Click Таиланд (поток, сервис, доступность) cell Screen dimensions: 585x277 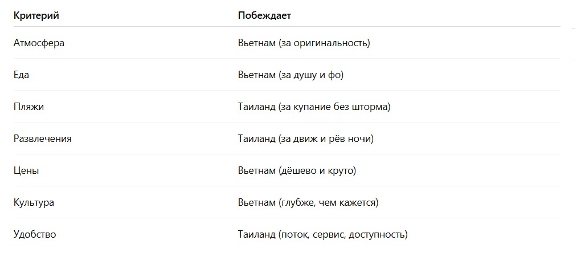tap(323, 235)
